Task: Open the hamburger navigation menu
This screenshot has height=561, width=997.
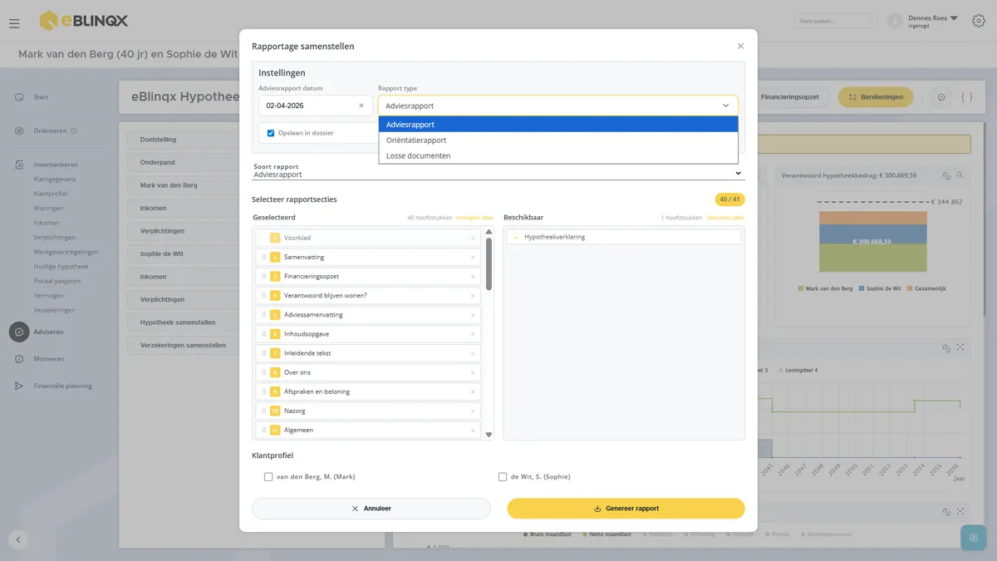Action: (14, 23)
